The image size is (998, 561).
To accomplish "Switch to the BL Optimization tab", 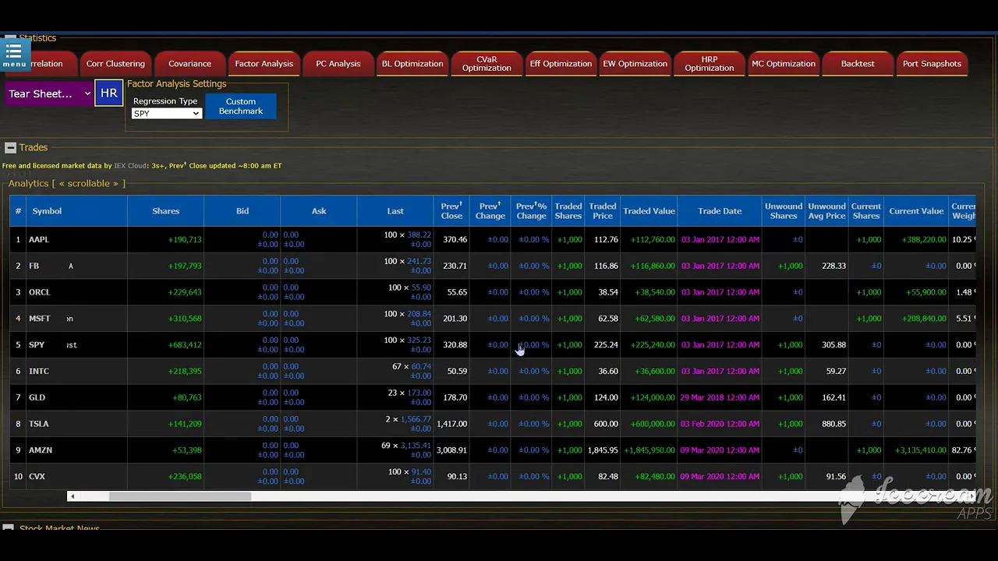I will point(412,64).
